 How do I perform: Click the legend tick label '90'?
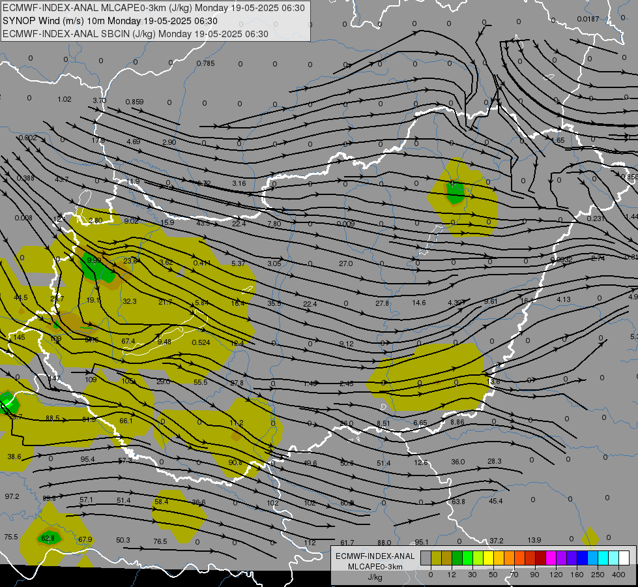[534, 575]
